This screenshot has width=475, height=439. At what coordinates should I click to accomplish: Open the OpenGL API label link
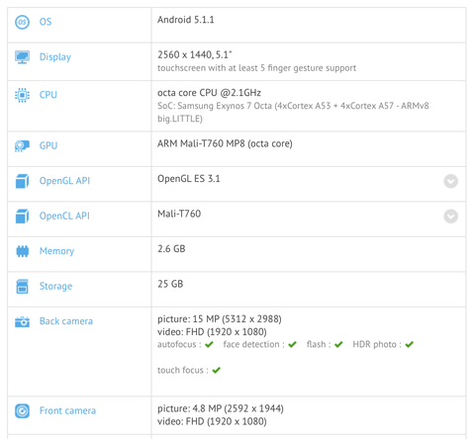(64, 181)
